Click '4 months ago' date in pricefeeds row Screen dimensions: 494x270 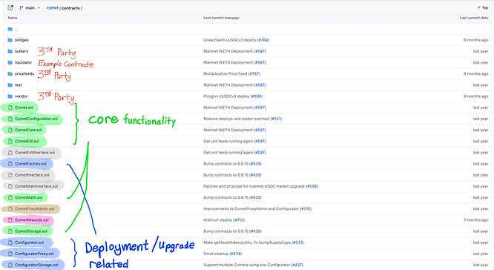475,73
